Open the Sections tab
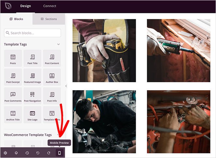216x158 pixels. point(49,19)
